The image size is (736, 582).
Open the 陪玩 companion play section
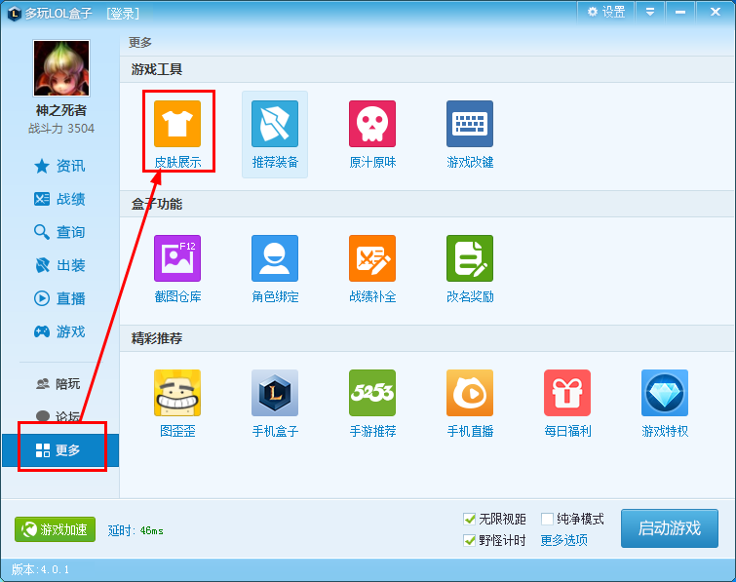tap(58, 384)
